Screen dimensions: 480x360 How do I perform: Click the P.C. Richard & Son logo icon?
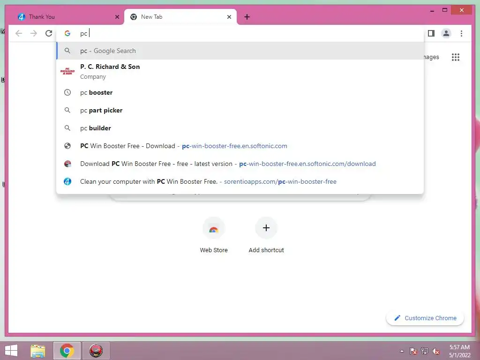tap(67, 71)
